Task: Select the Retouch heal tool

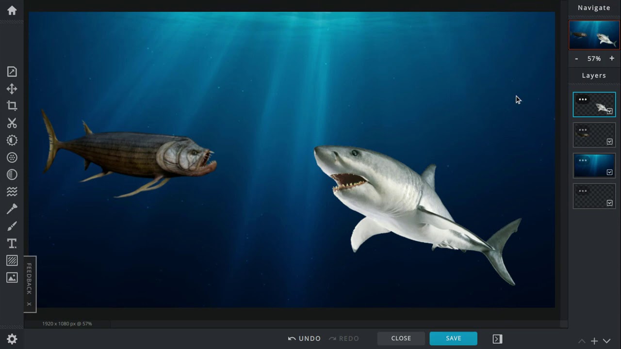Action: coord(12,209)
